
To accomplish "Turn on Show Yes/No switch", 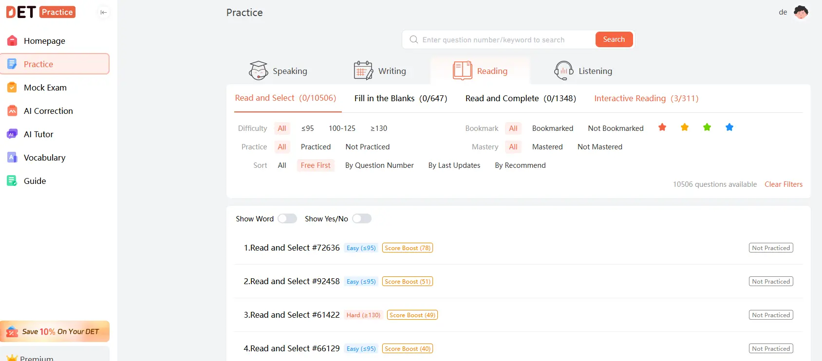I will (x=362, y=218).
